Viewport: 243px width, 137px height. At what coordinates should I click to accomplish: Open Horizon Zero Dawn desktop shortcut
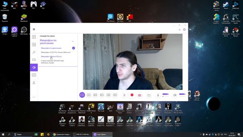[x=120, y=108]
